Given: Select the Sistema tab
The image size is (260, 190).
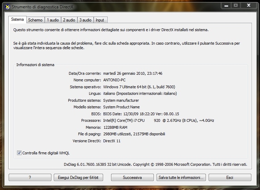Looking at the screenshot, I should tap(17, 20).
